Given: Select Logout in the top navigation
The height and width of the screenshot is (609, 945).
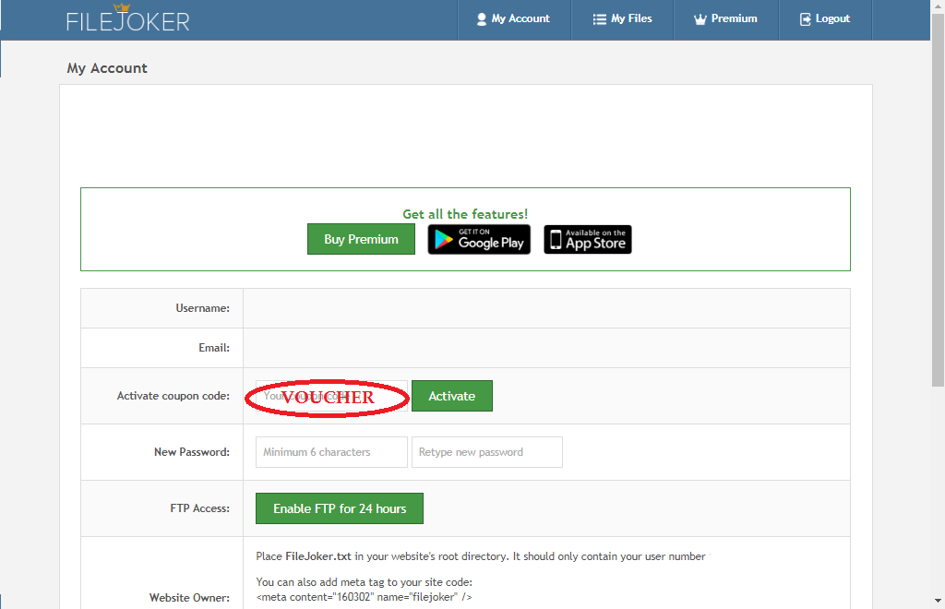Looking at the screenshot, I should coord(832,19).
